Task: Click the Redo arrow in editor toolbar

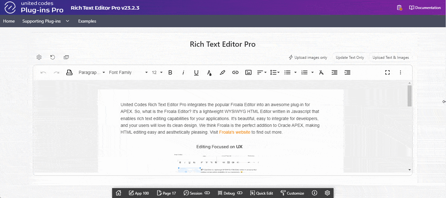Action: pos(56,72)
